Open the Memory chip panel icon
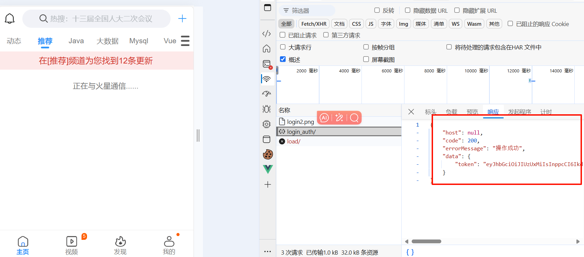The image size is (584, 257). tap(267, 124)
